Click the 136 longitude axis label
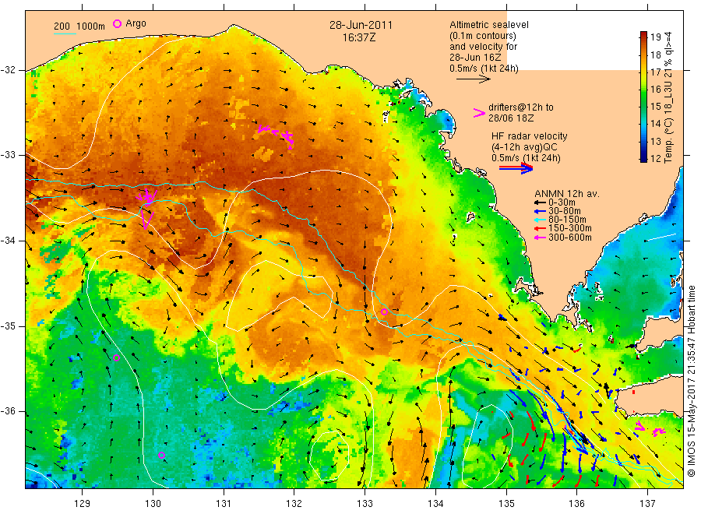This screenshot has height=514, width=701. 576,503
